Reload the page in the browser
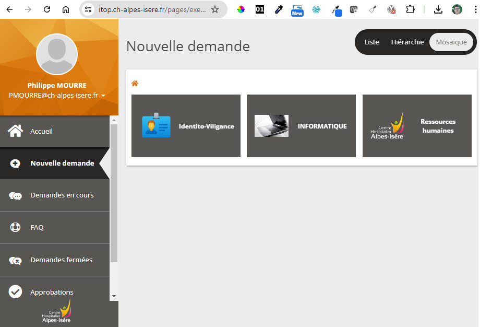 click(x=47, y=9)
